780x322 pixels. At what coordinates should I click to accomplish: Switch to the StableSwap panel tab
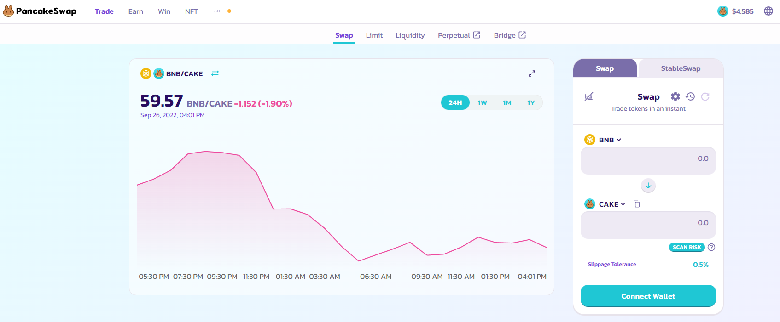pyautogui.click(x=681, y=68)
